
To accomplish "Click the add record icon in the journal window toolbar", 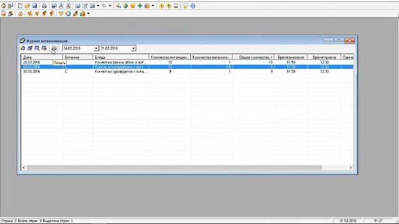I will pyautogui.click(x=22, y=48).
